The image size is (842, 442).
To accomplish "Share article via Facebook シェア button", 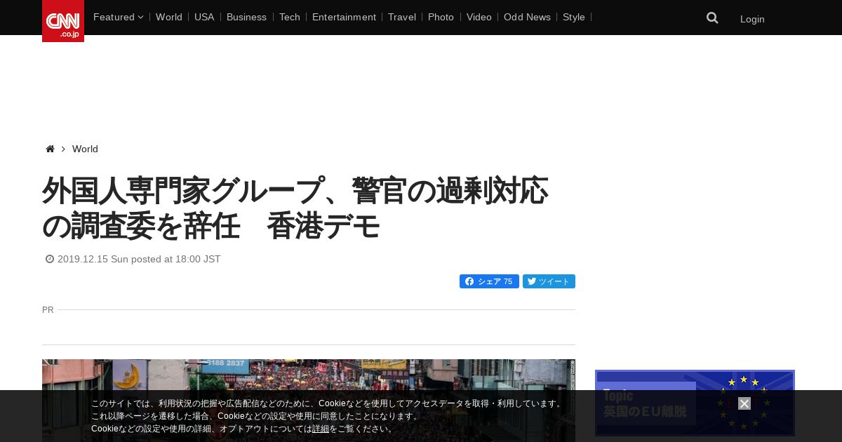I will pos(489,281).
